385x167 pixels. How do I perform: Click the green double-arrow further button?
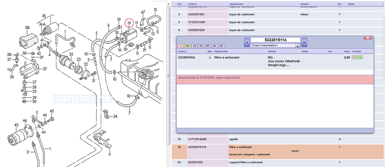[x=360, y=57]
